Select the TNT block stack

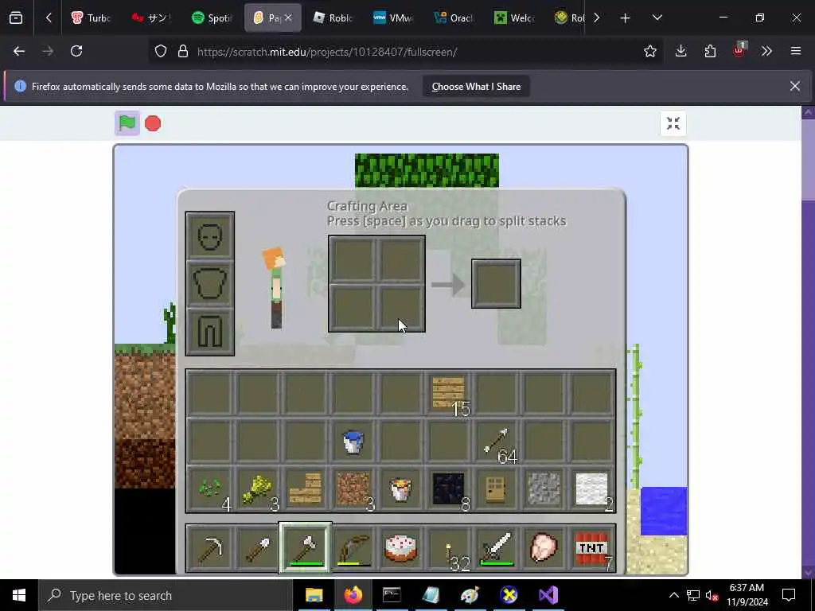click(x=591, y=549)
